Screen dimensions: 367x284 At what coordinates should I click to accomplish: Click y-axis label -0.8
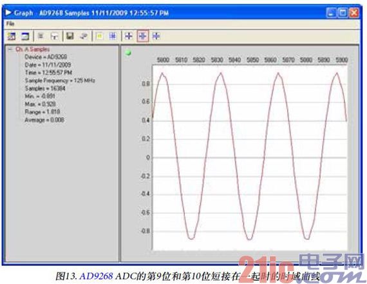tap(145, 231)
